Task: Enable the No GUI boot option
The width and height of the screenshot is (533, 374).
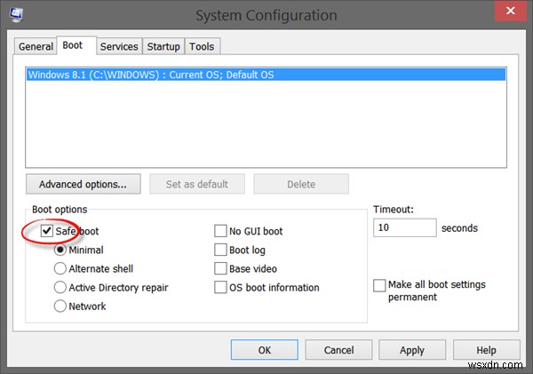Action: (221, 231)
